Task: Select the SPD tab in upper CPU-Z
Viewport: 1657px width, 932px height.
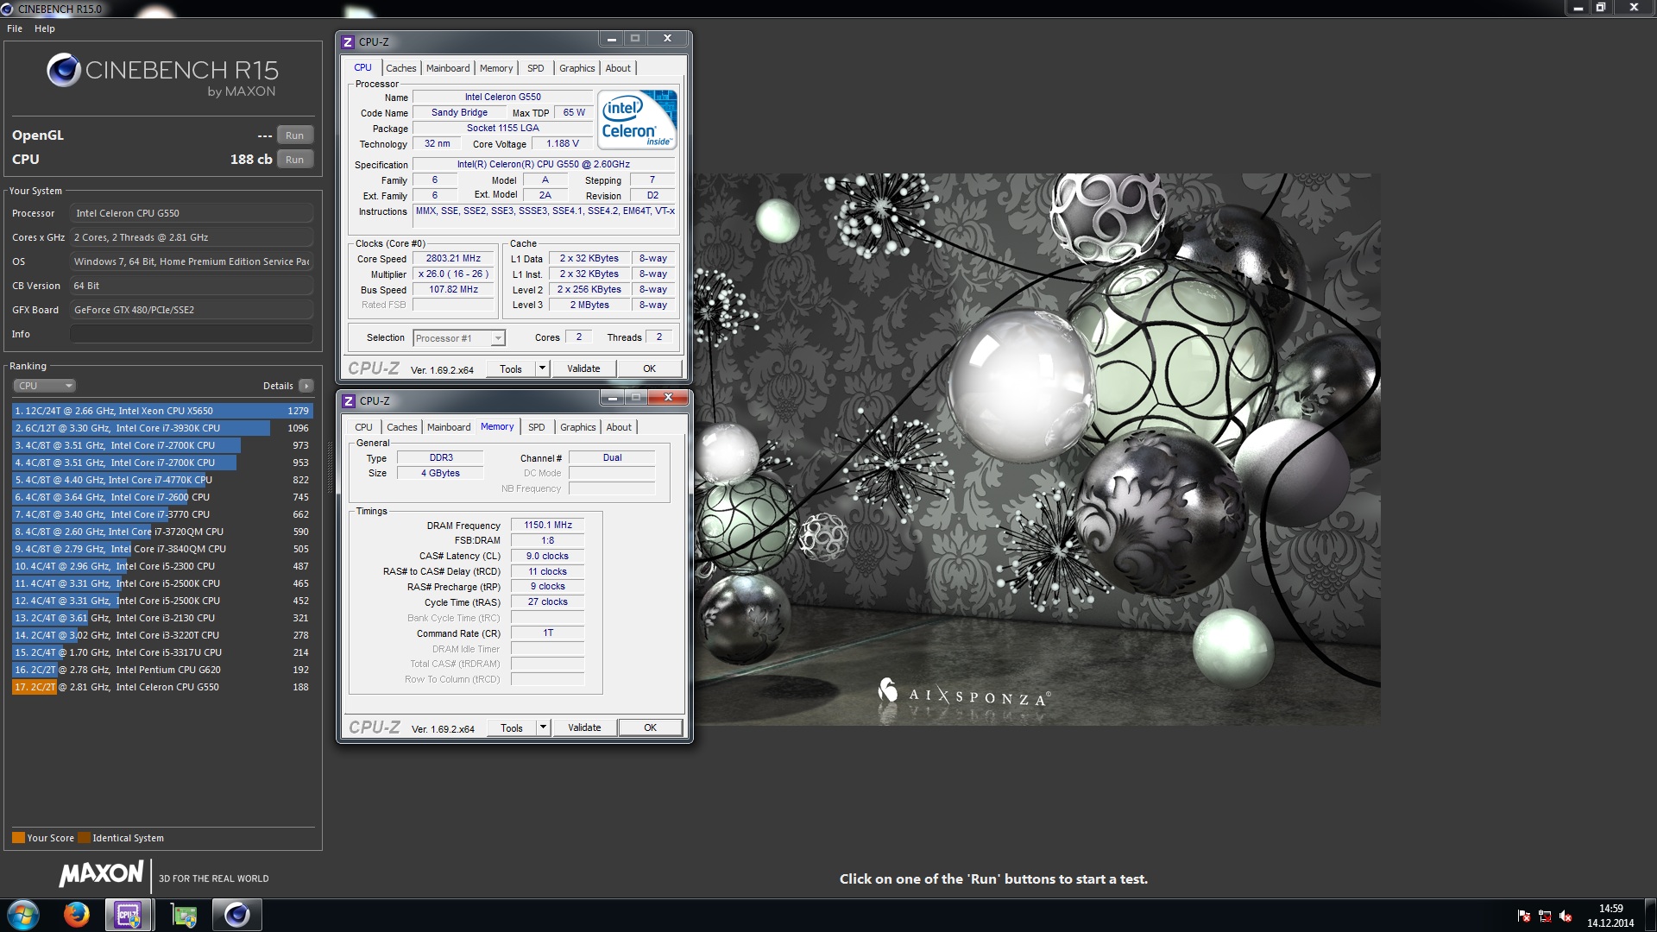Action: (536, 68)
